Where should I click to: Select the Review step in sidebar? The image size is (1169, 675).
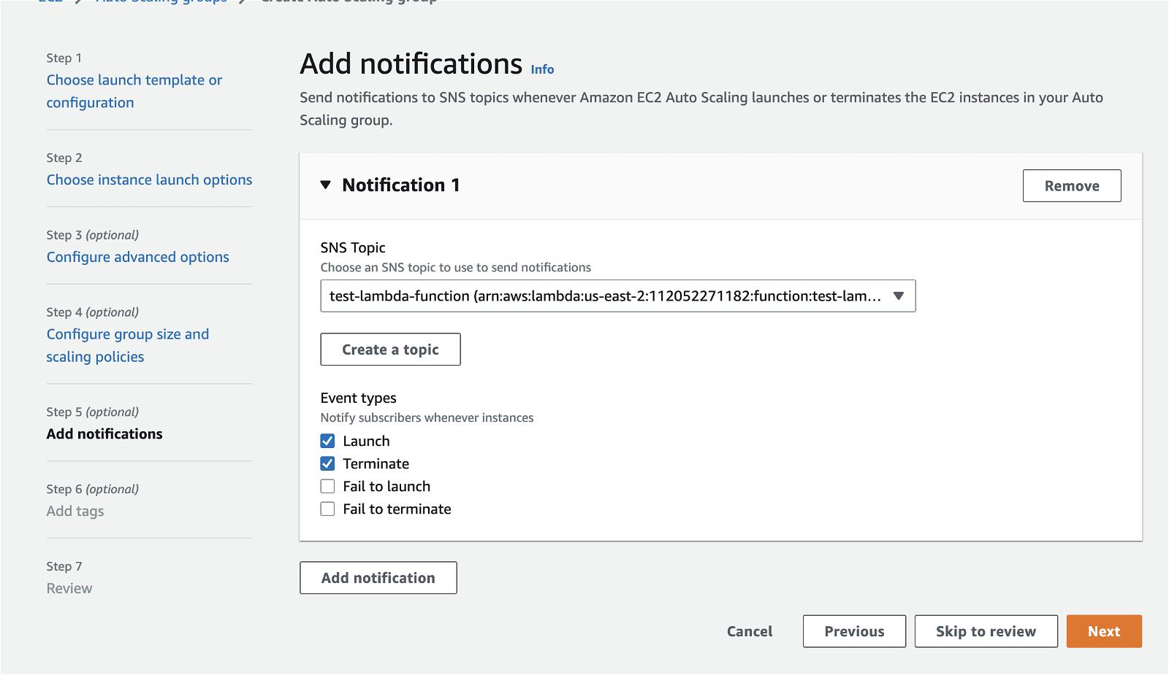point(69,589)
